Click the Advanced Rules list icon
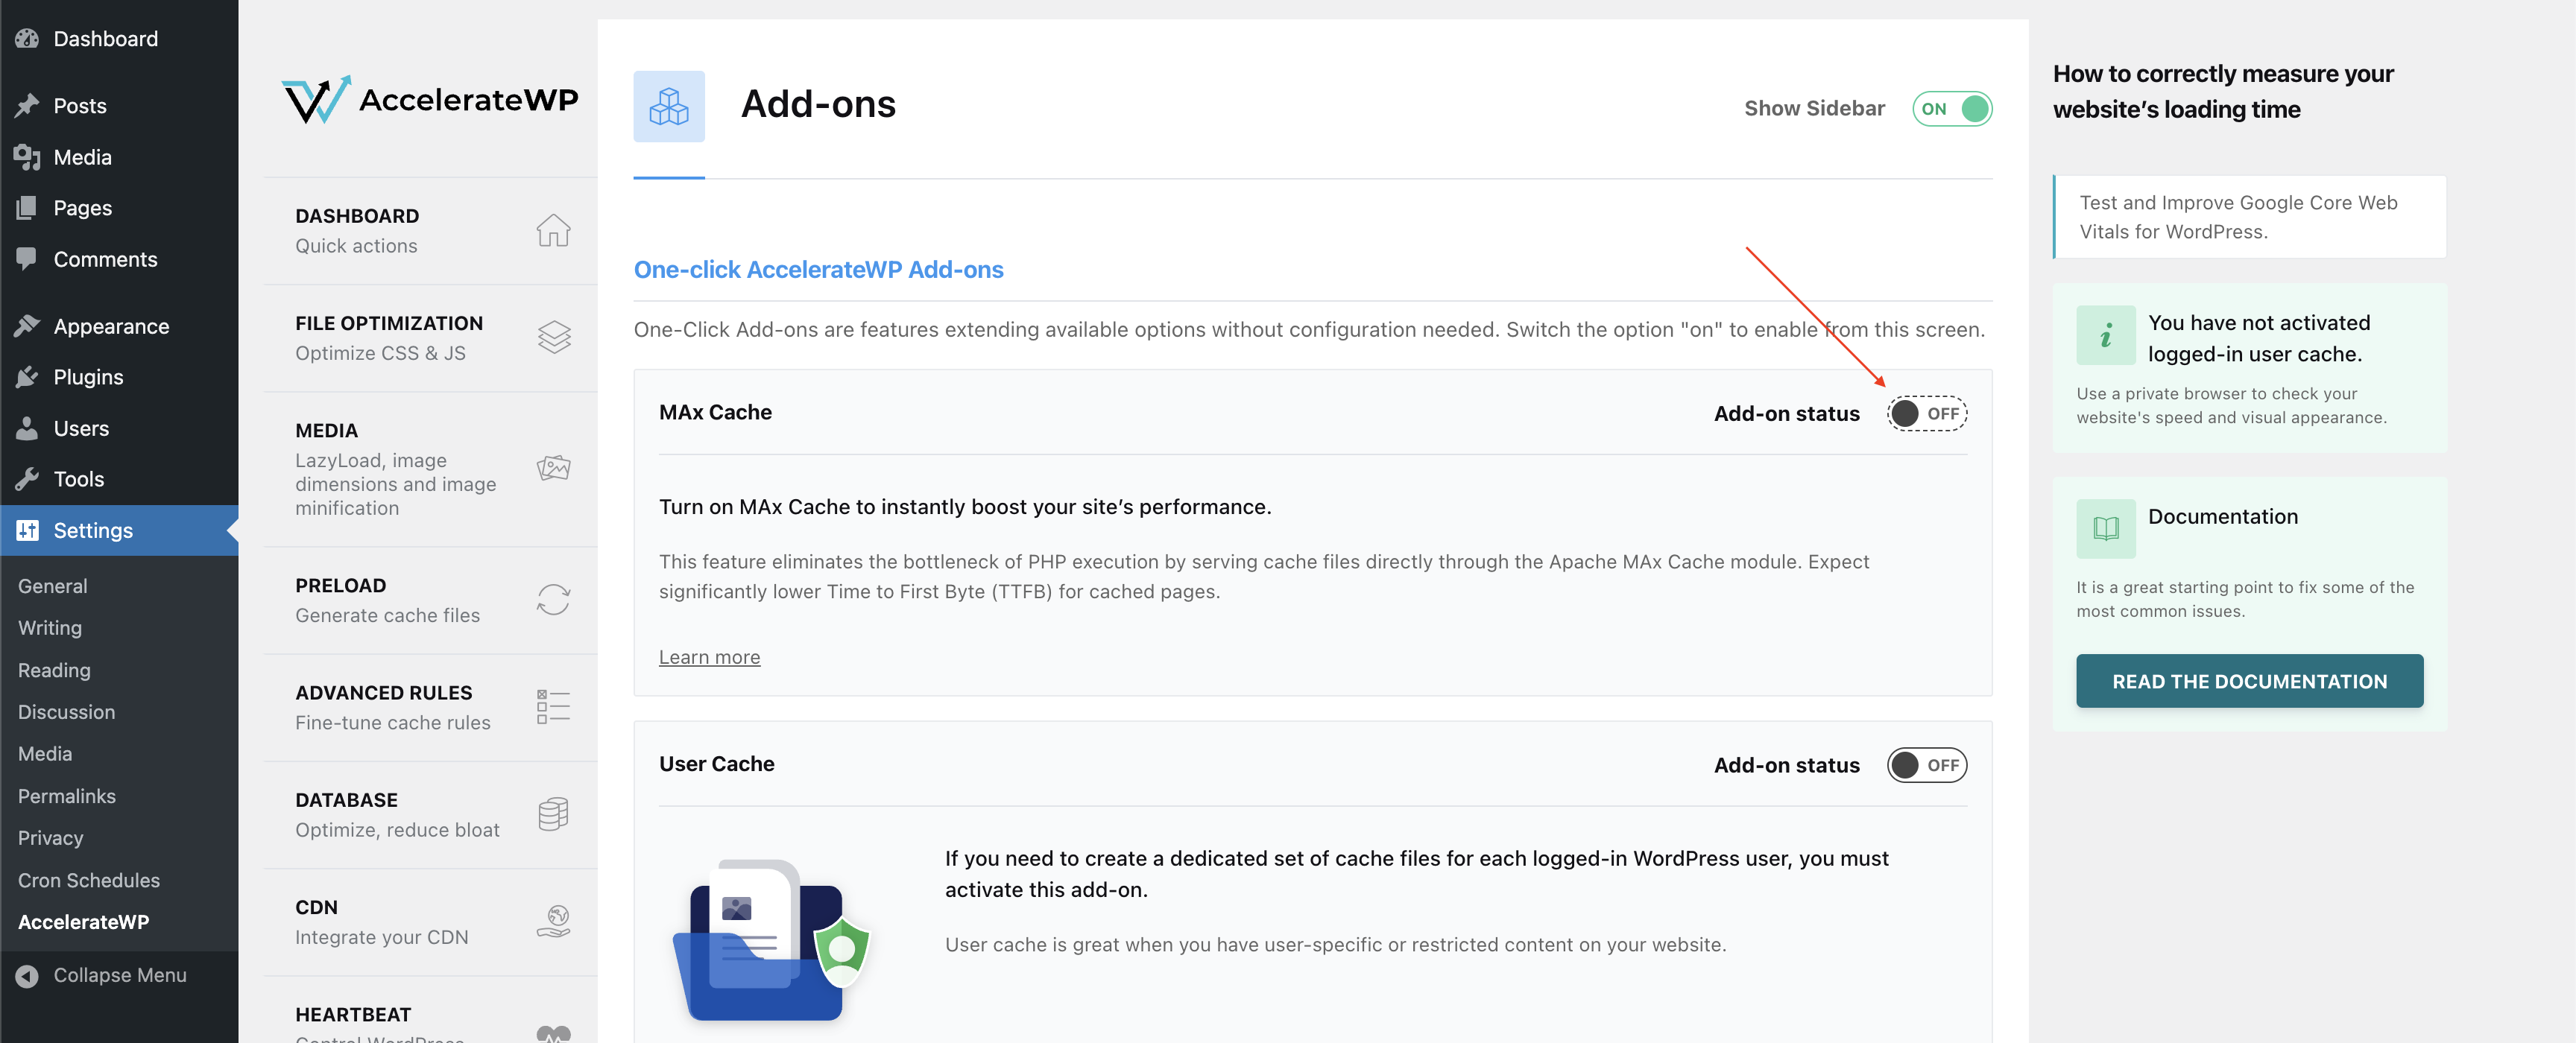This screenshot has width=2576, height=1043. pyautogui.click(x=553, y=706)
